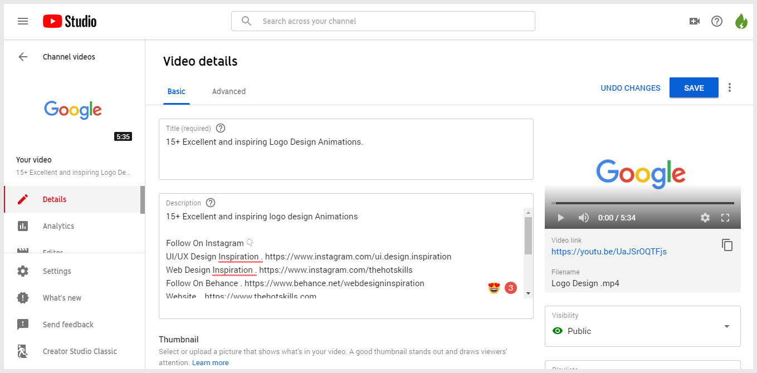The width and height of the screenshot is (757, 373).
Task: Click the search magnifier icon
Action: pos(247,21)
